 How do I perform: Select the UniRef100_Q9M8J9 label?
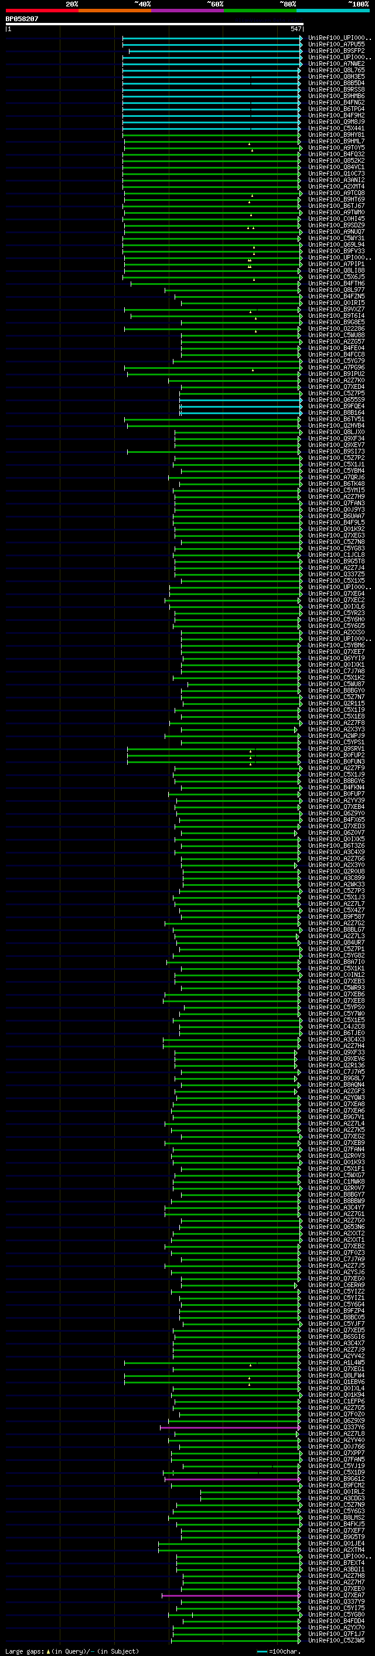pyautogui.click(x=336, y=122)
